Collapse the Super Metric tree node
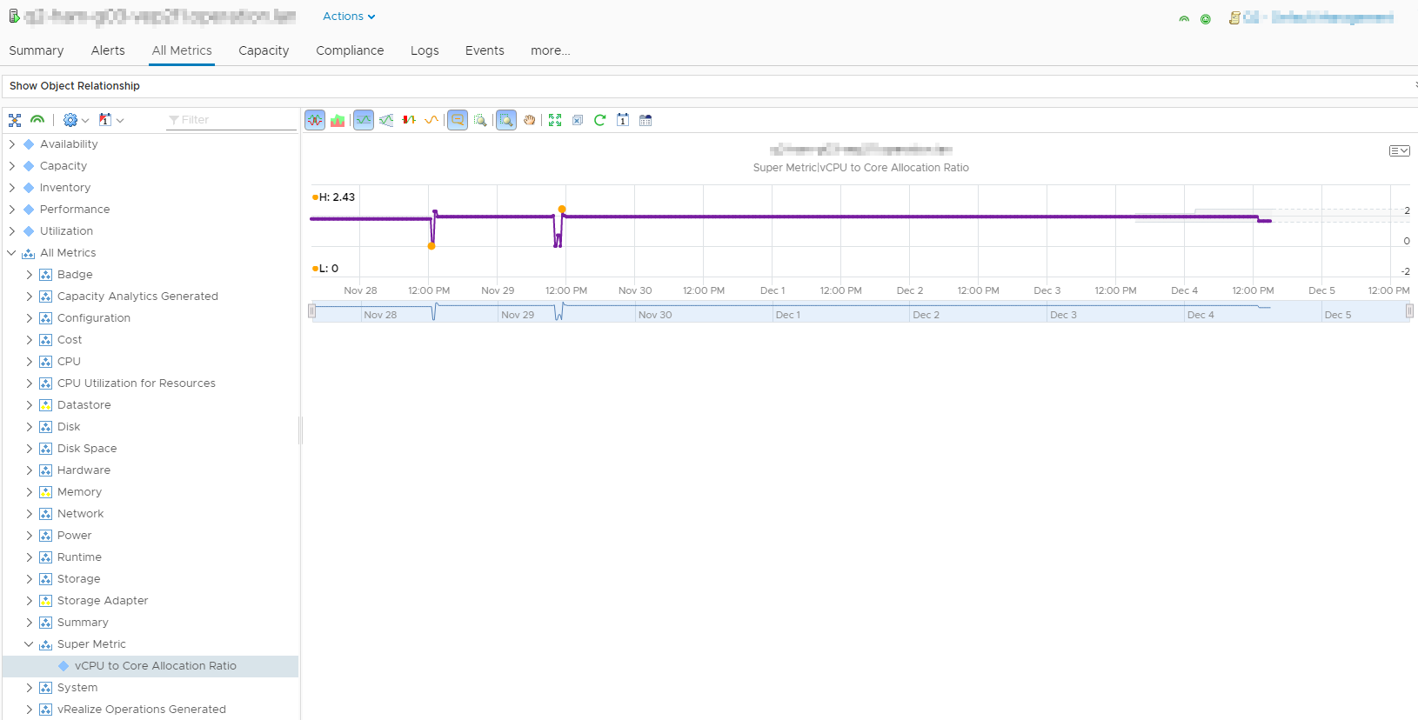This screenshot has height=720, width=1418. (x=29, y=644)
